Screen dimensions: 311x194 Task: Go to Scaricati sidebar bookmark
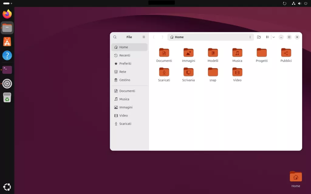[x=129, y=124]
